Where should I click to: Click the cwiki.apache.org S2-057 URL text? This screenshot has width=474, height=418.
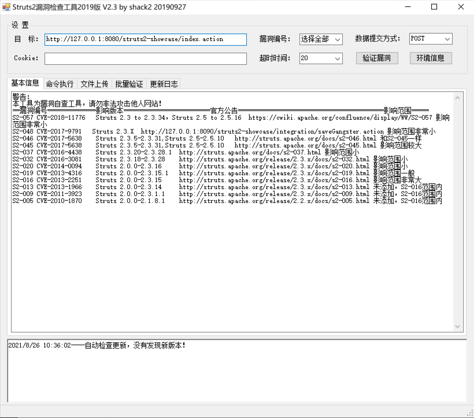tap(340, 117)
